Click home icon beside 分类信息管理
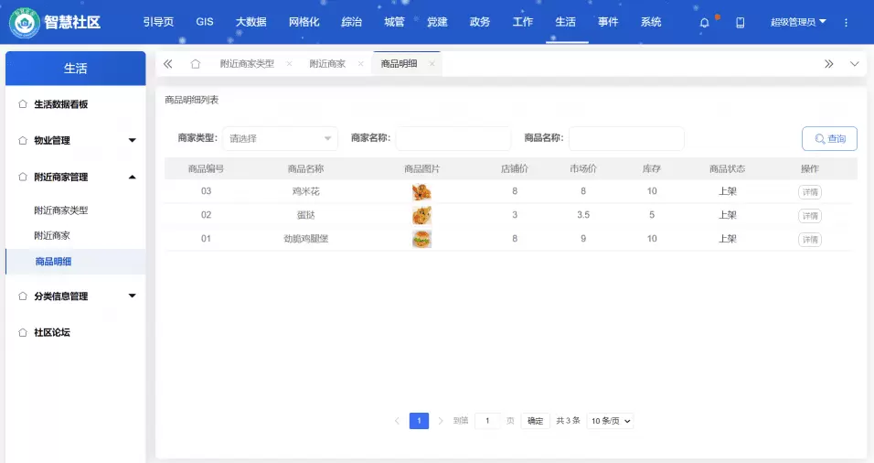The width and height of the screenshot is (874, 463). point(23,296)
